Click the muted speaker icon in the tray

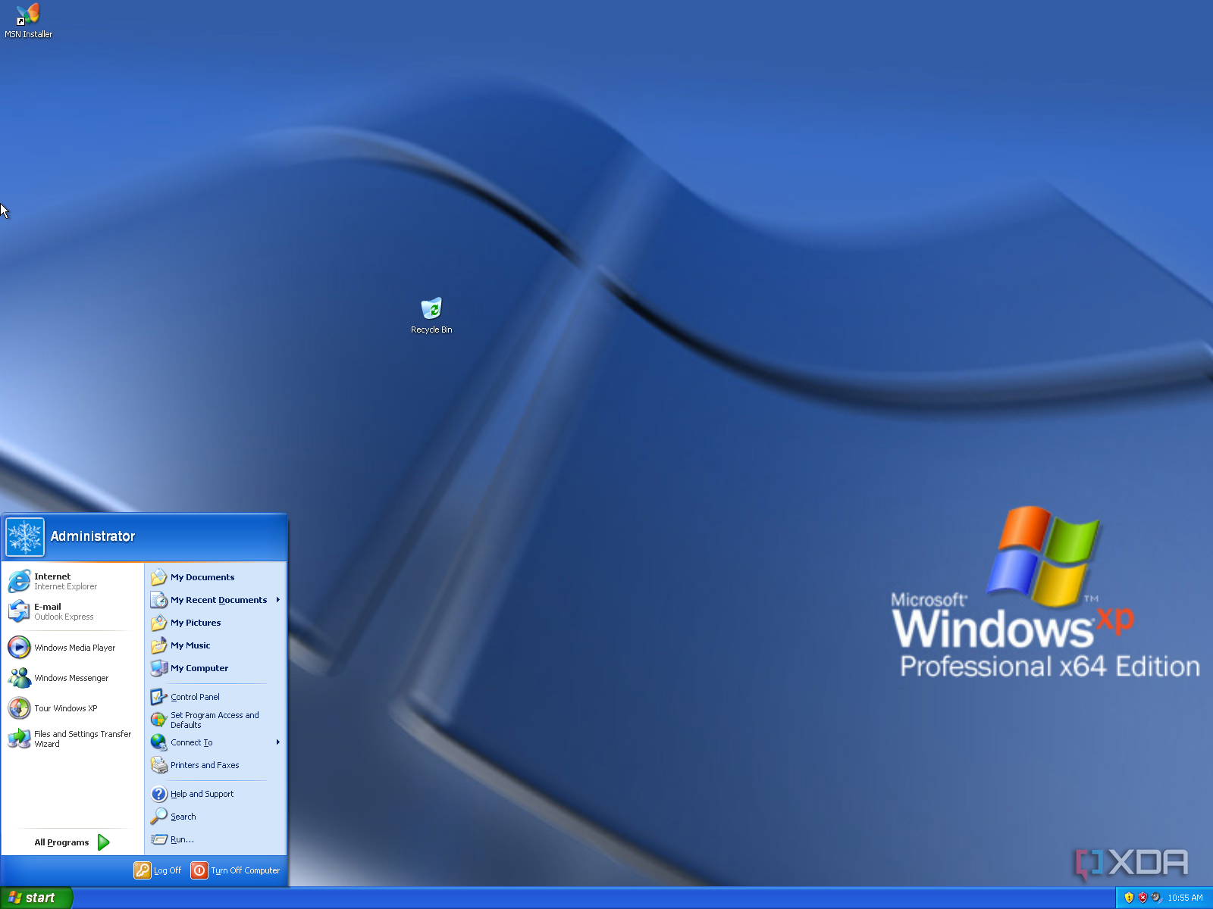pos(1155,897)
